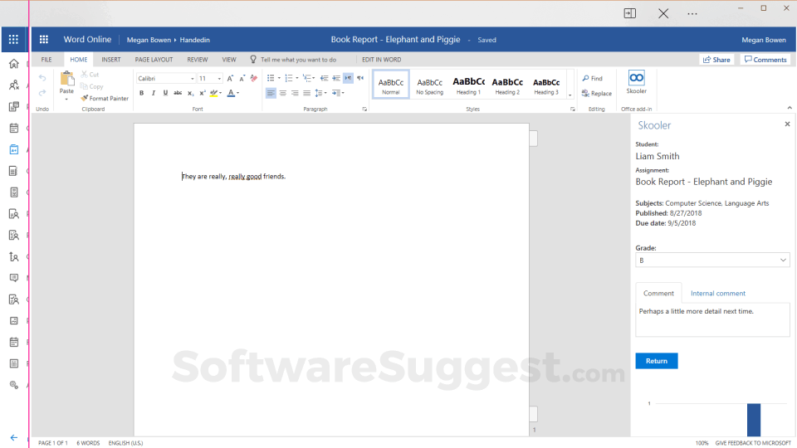Decrease paragraph indent
Image resolution: width=797 pixels, height=448 pixels.
tap(324, 78)
